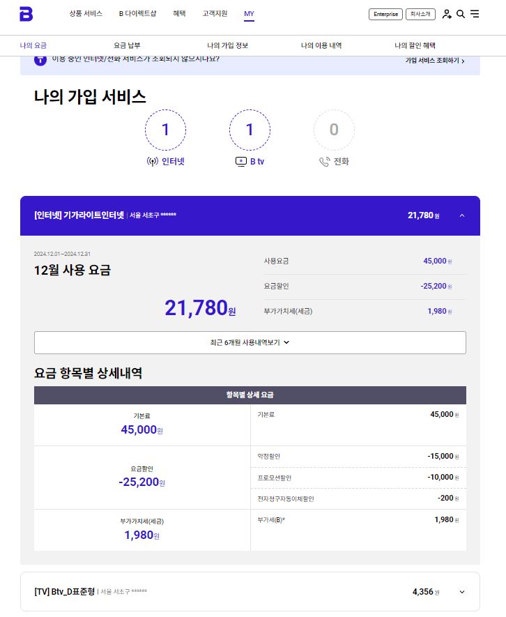
Task: Select the phone count circle showing 0
Action: point(334,130)
